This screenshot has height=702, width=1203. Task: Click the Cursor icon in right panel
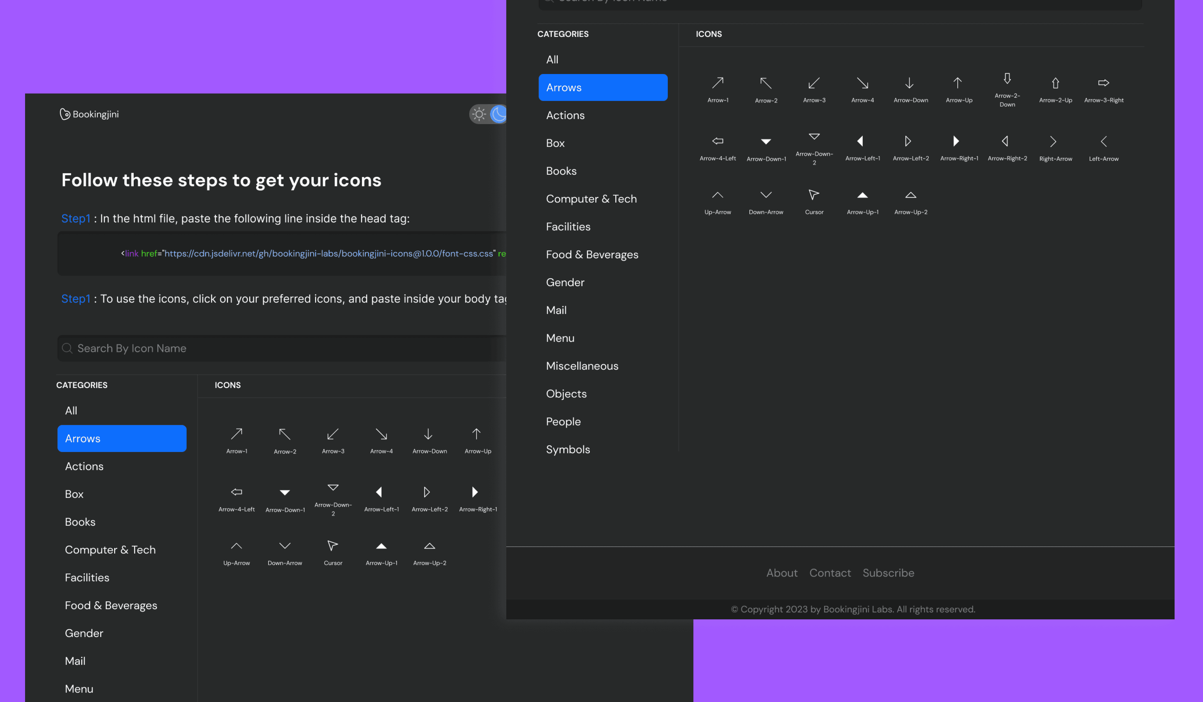[814, 195]
